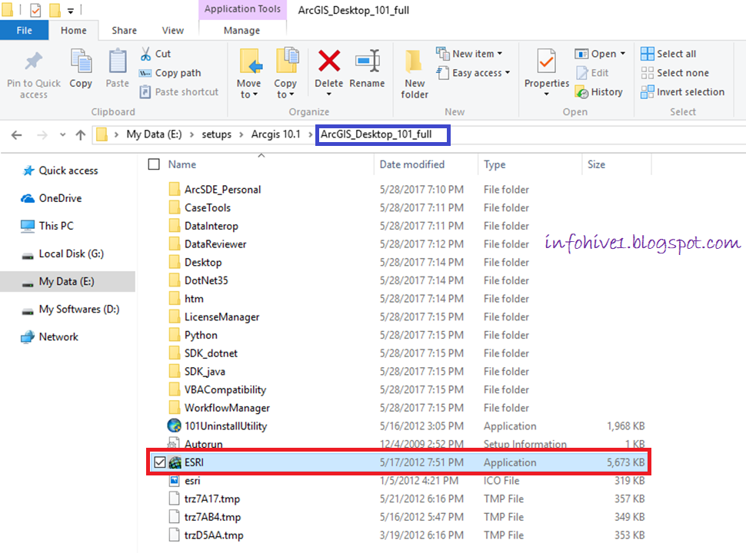
Task: Open the File menu tab
Action: (x=25, y=31)
